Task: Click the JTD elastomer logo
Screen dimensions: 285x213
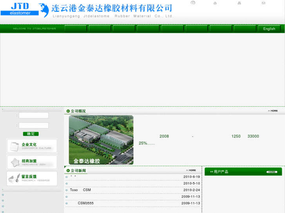Action: pos(20,9)
